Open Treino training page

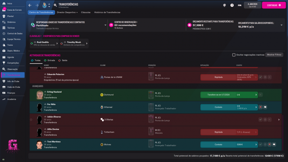click(x=10, y=45)
